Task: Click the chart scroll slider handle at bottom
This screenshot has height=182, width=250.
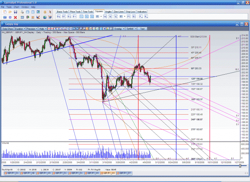Action: coord(240,166)
